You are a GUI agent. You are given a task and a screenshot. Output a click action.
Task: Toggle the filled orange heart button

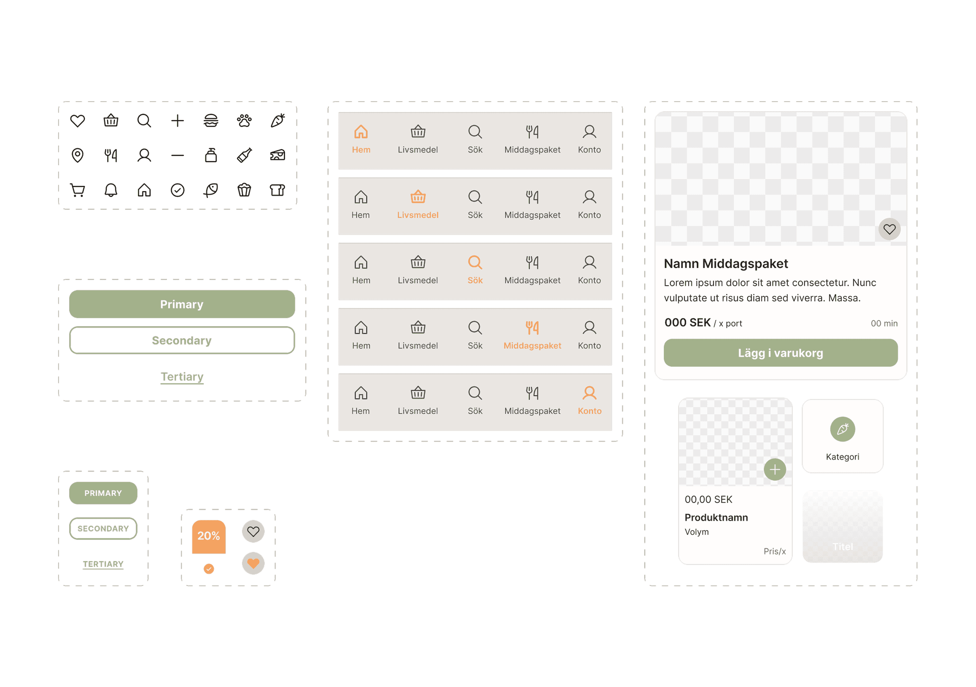pyautogui.click(x=253, y=563)
